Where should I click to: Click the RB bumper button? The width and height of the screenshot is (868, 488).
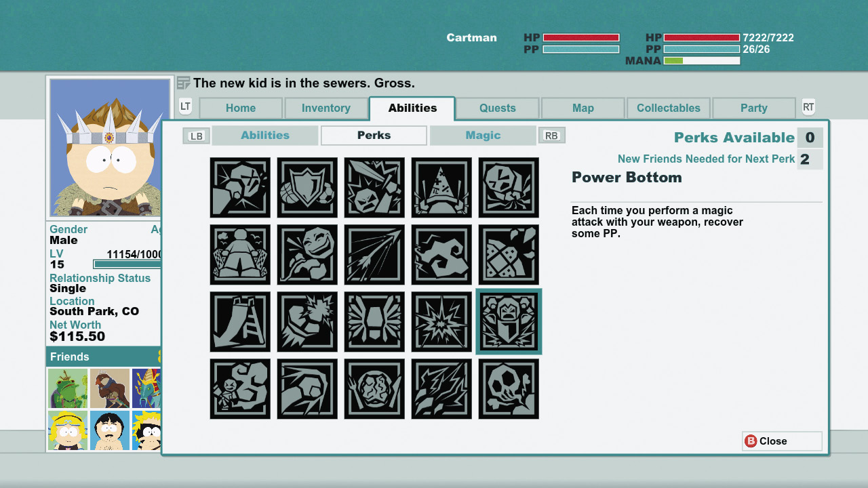[x=552, y=136]
